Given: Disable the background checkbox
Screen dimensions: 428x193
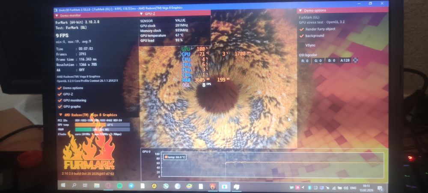Looking at the screenshot, I should coord(302,36).
